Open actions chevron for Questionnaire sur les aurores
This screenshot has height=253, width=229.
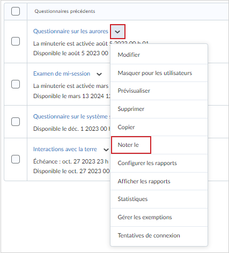coord(117,32)
